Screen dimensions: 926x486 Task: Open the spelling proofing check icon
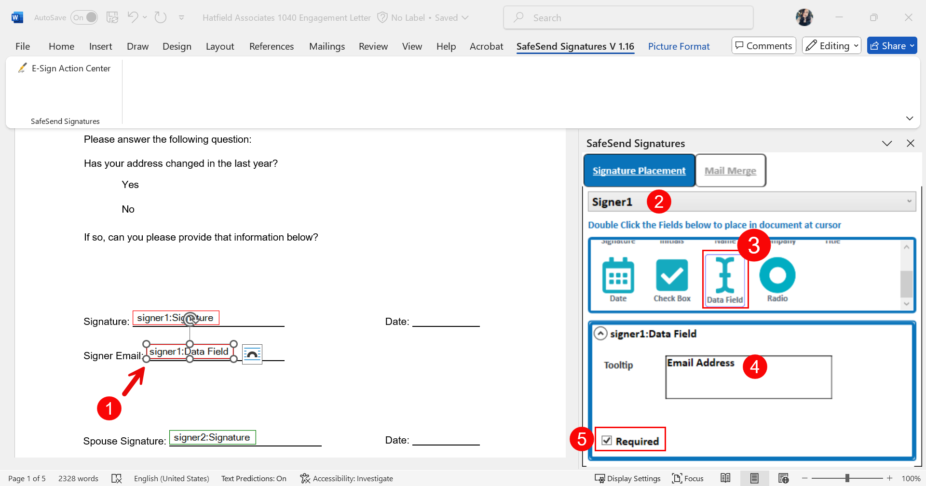pos(117,478)
